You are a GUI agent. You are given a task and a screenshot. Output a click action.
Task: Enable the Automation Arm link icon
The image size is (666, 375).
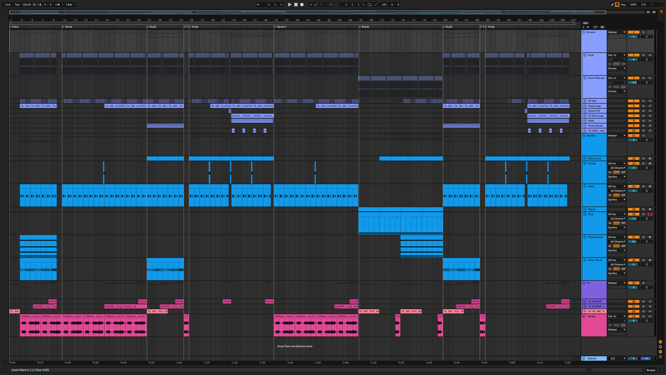pos(316,4)
